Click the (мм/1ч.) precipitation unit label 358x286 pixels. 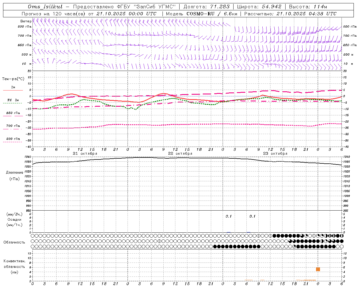point(15,225)
